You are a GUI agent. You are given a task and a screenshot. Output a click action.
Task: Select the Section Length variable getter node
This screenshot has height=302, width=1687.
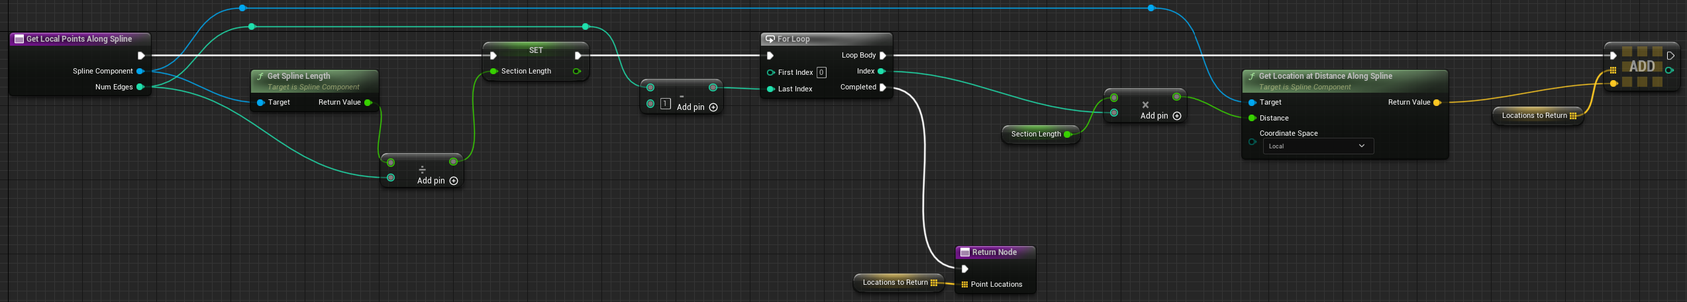point(1035,134)
